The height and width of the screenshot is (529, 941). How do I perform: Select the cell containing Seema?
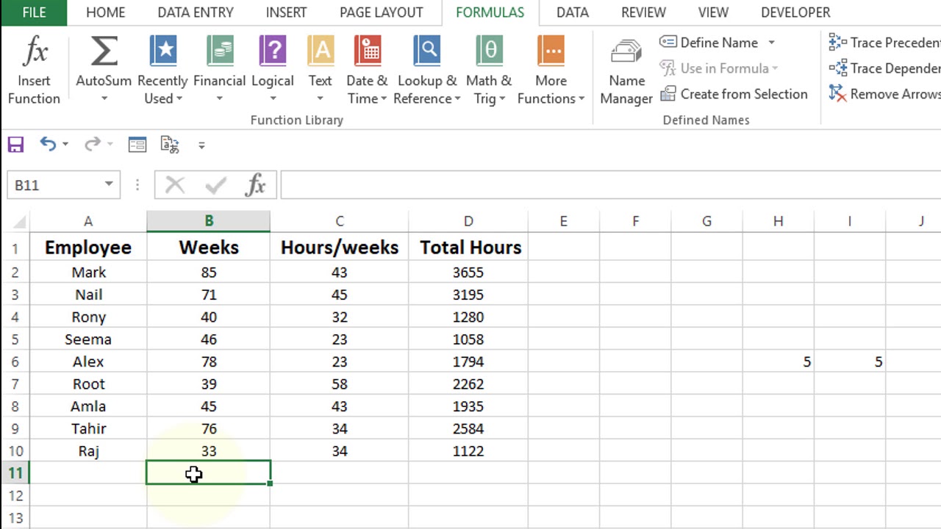88,339
